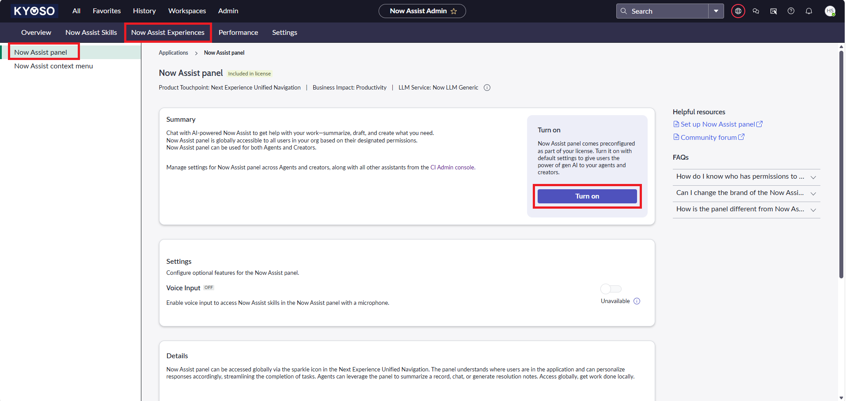Click the Now Assist Admin title pill
846x401 pixels.
[x=422, y=11]
